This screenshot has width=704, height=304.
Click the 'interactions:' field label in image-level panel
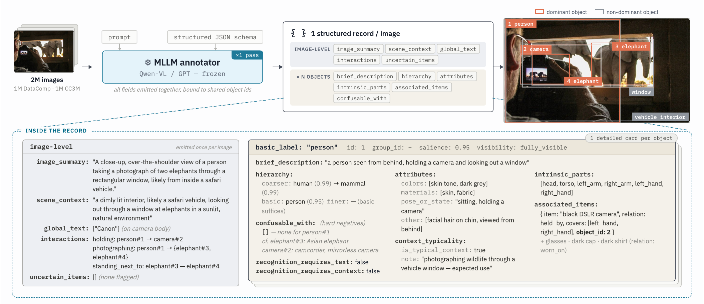tap(64, 239)
